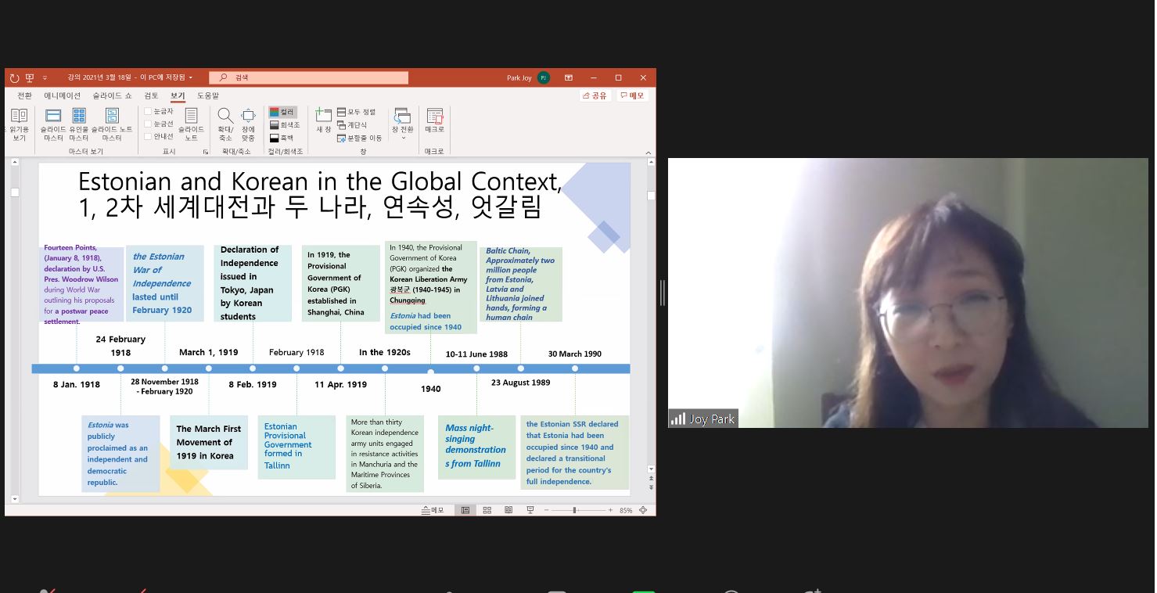The height and width of the screenshot is (593, 1157).
Task: Start slideshow from status bar icon
Action: click(x=530, y=510)
